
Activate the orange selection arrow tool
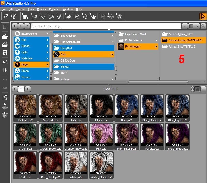(203, 17)
